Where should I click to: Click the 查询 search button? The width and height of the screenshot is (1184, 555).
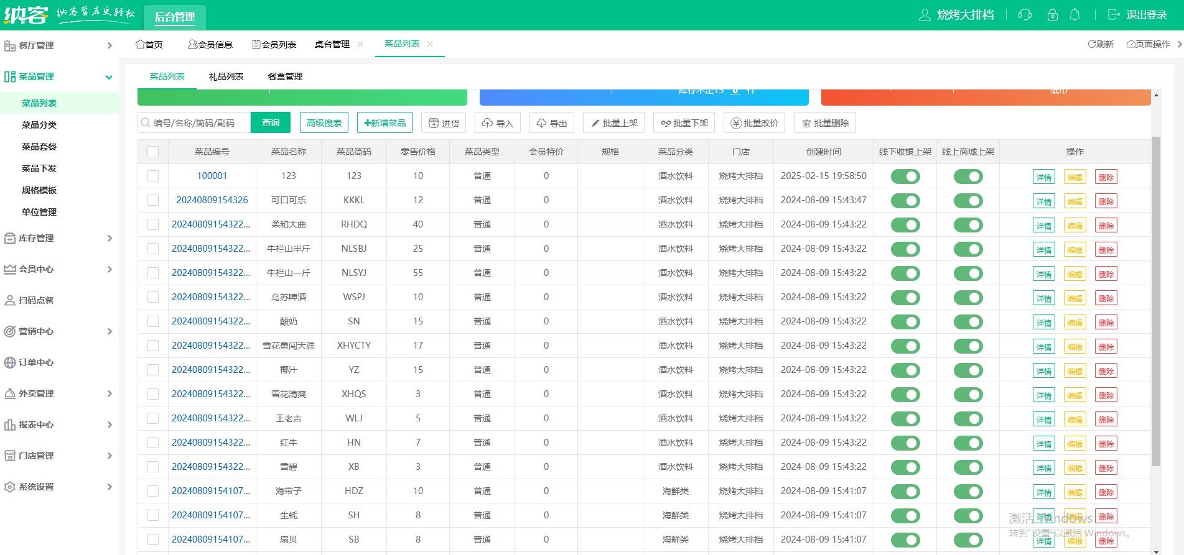(x=271, y=122)
